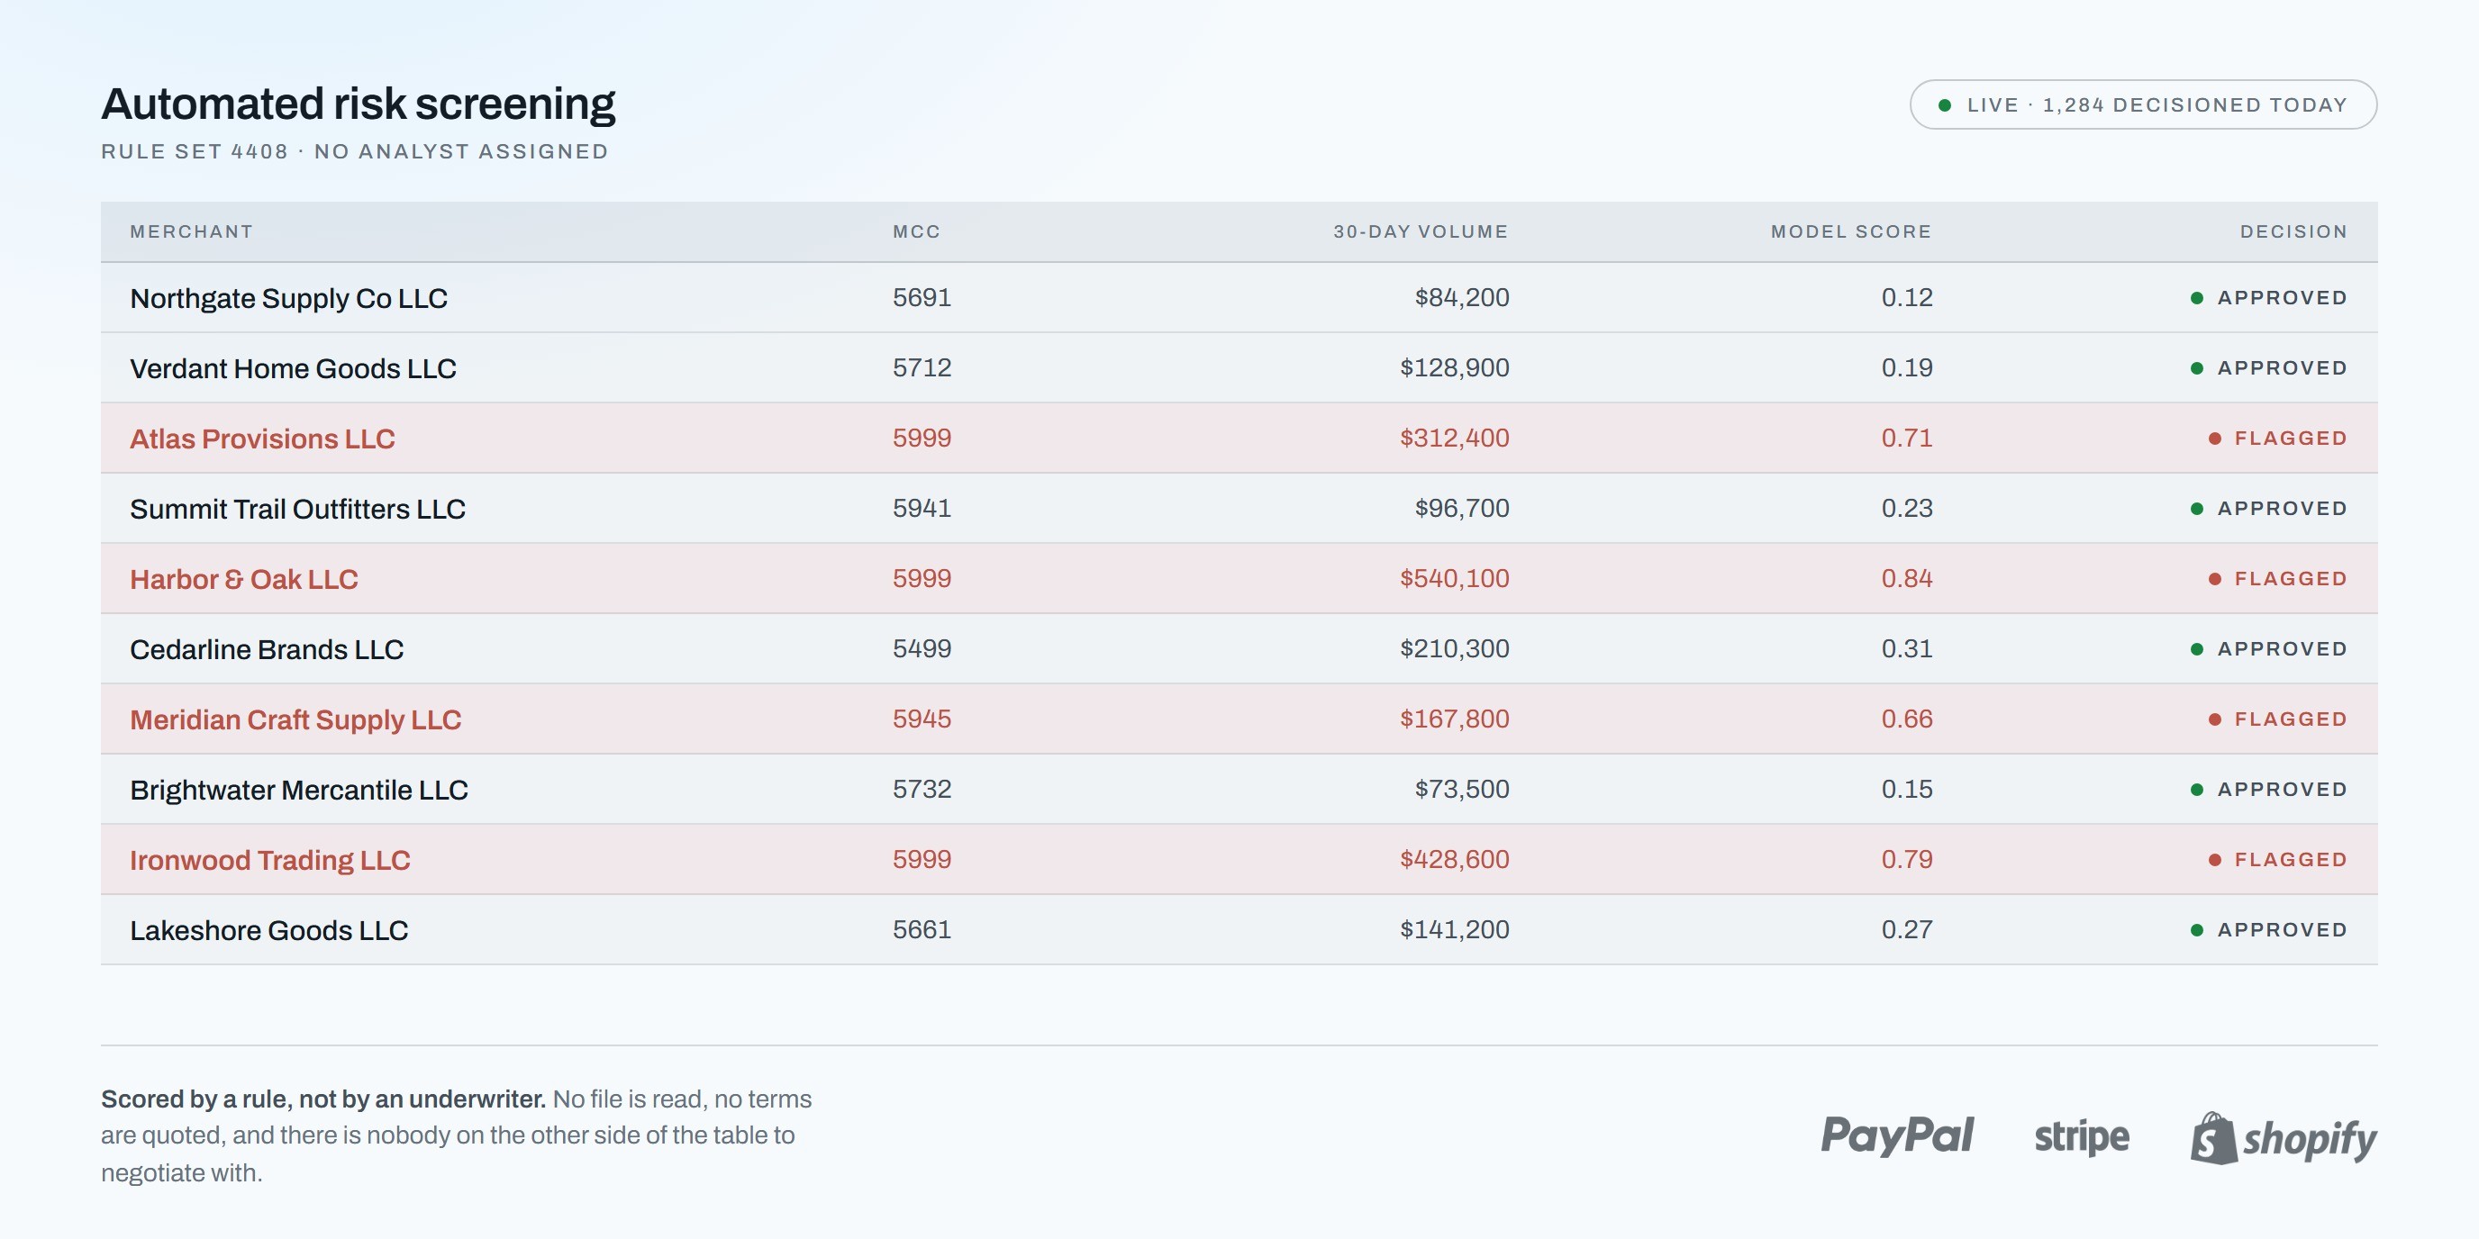Screen dimensions: 2479x1239
Task: Click the Shopify logo
Action: click(x=2284, y=1138)
